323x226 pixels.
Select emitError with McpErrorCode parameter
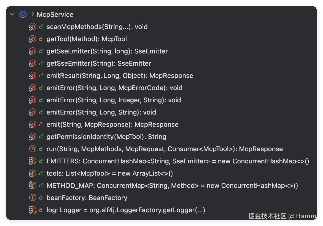(x=114, y=88)
